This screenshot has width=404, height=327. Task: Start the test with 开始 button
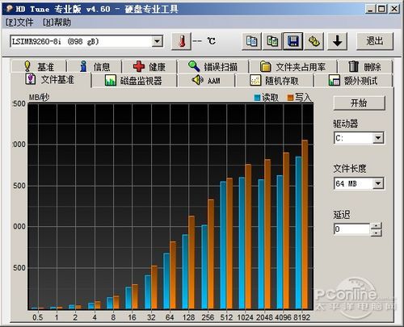pos(359,103)
